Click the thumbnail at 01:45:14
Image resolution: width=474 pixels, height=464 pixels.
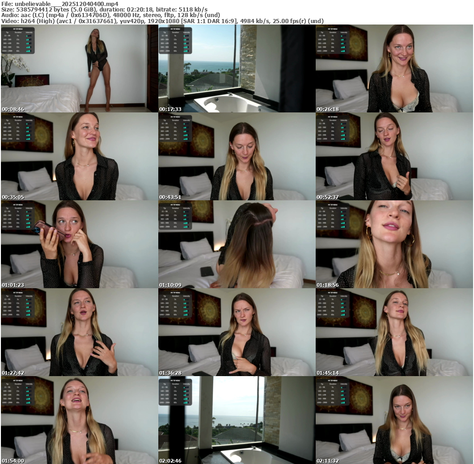click(394, 332)
